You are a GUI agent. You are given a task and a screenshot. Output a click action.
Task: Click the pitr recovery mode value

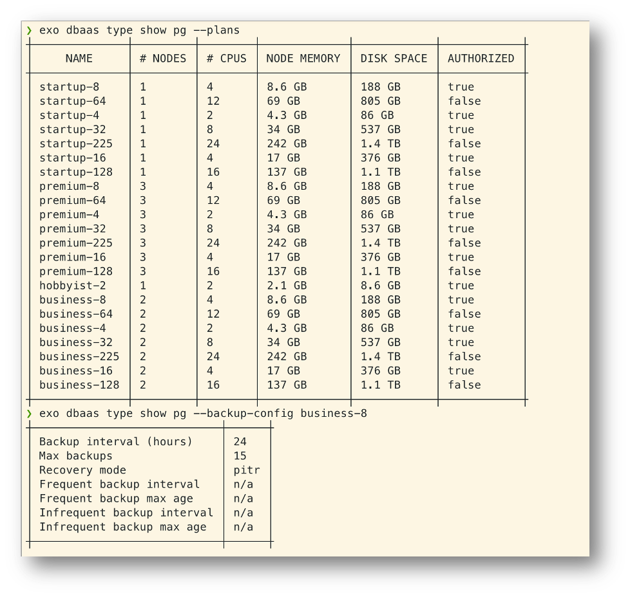pos(247,470)
